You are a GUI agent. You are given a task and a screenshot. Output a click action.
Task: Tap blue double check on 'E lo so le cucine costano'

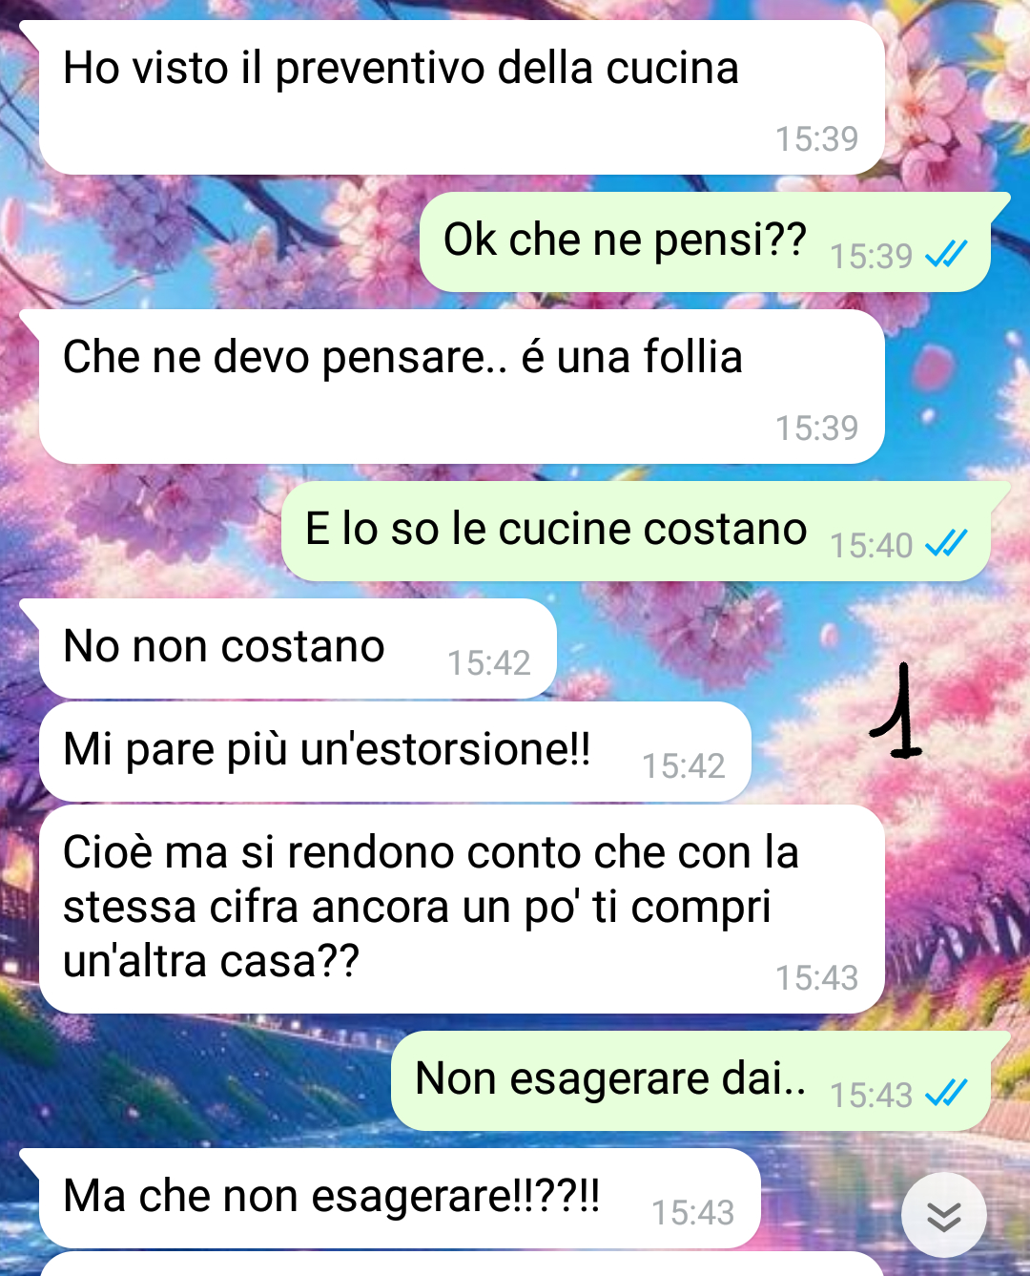point(946,543)
